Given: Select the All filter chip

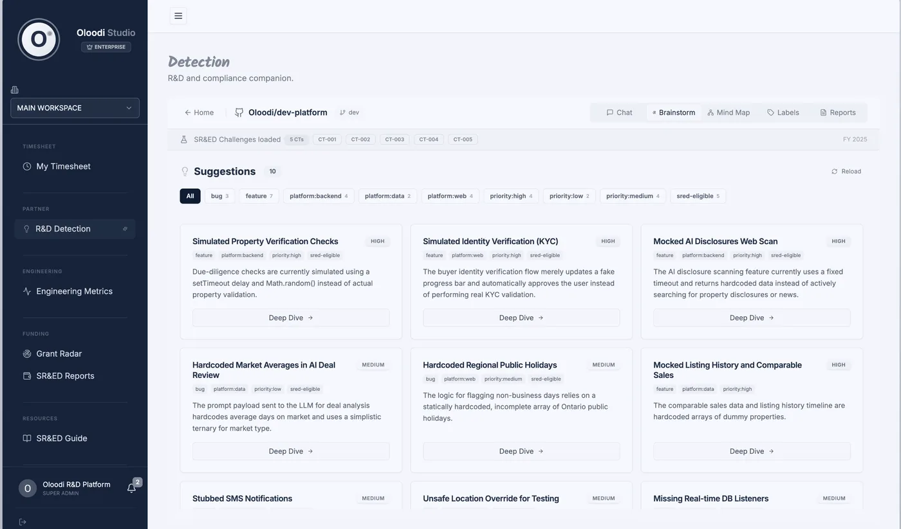Looking at the screenshot, I should coord(190,196).
